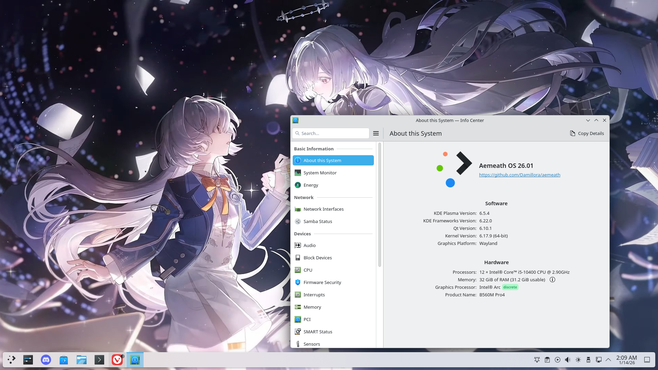Open Discord from the taskbar
658x370 pixels.
tap(46, 360)
